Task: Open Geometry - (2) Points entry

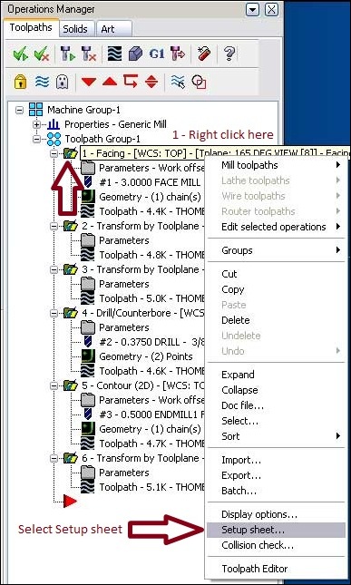Action: point(146,356)
